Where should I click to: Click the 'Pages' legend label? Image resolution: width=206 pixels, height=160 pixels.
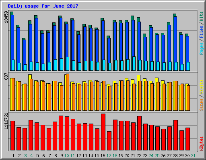(202, 49)
